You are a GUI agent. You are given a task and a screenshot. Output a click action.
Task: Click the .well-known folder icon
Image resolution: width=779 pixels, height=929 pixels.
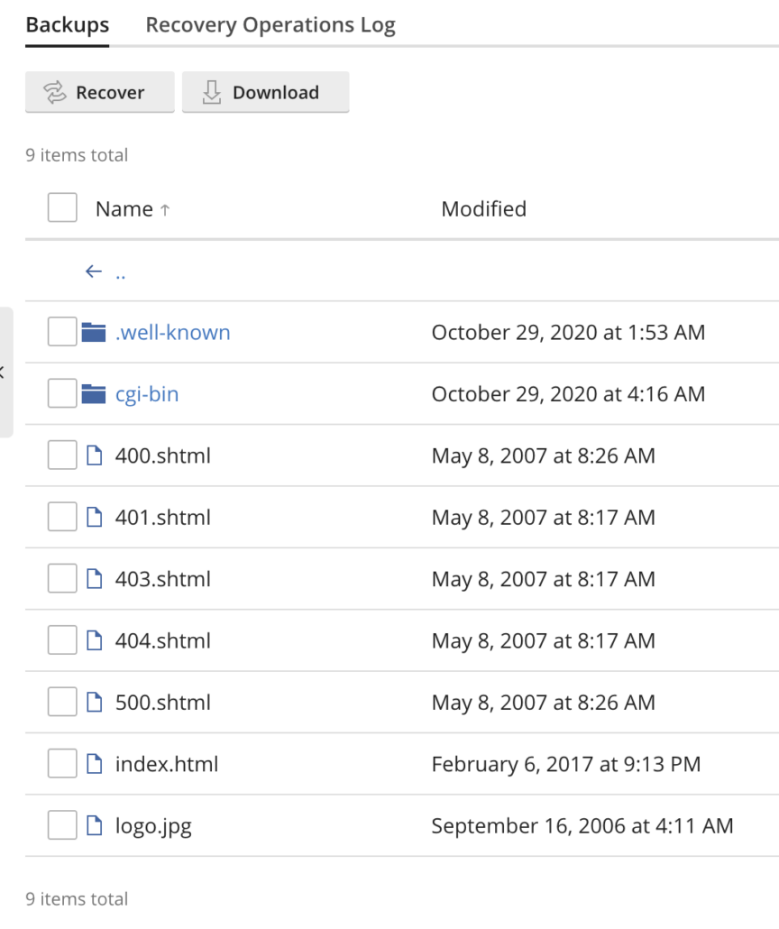point(94,332)
